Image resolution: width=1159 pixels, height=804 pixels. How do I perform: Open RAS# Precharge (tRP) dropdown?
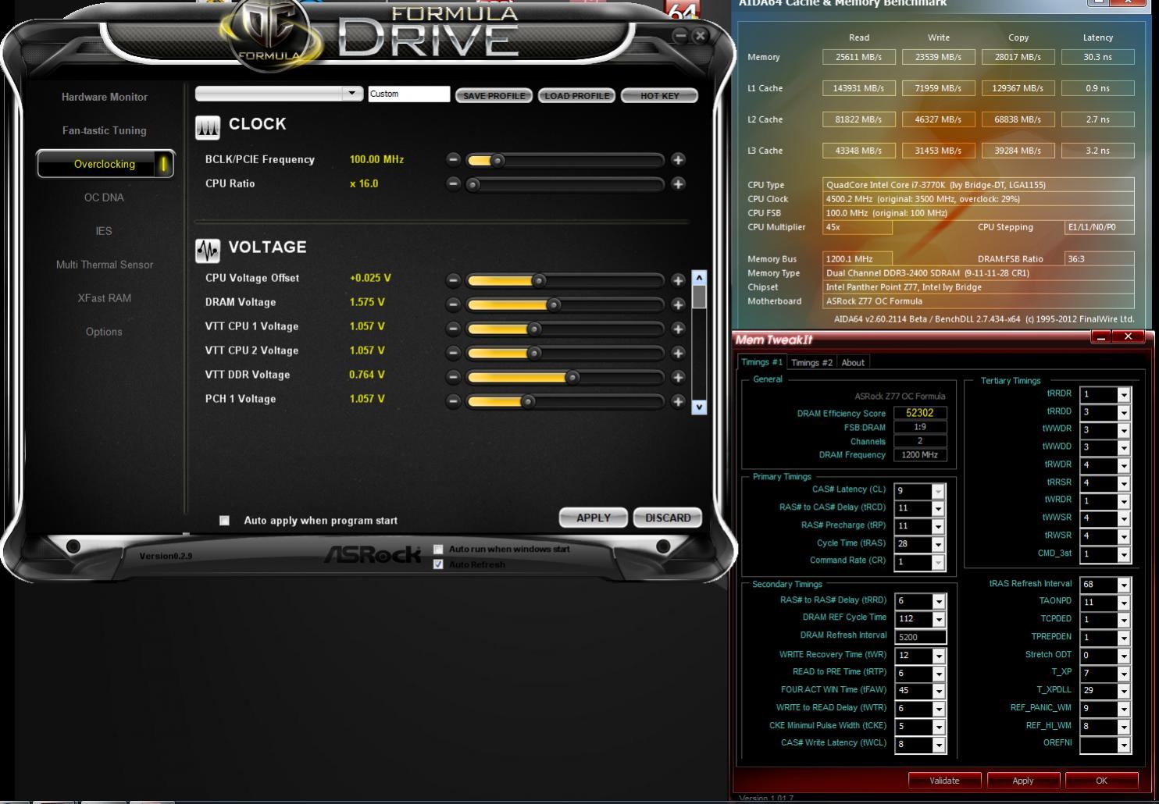(x=938, y=527)
